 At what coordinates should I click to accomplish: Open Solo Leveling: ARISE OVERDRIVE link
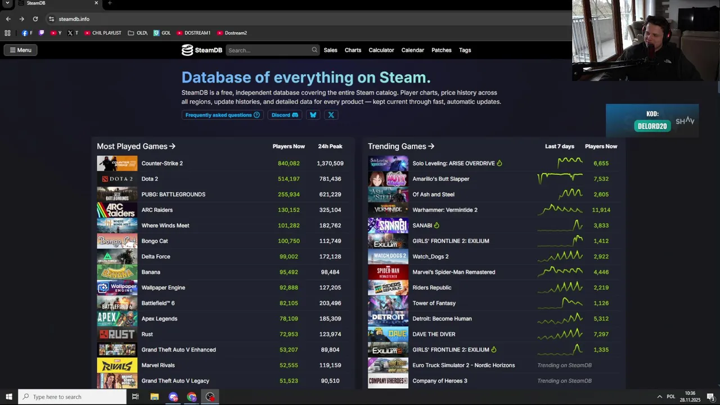click(x=453, y=164)
